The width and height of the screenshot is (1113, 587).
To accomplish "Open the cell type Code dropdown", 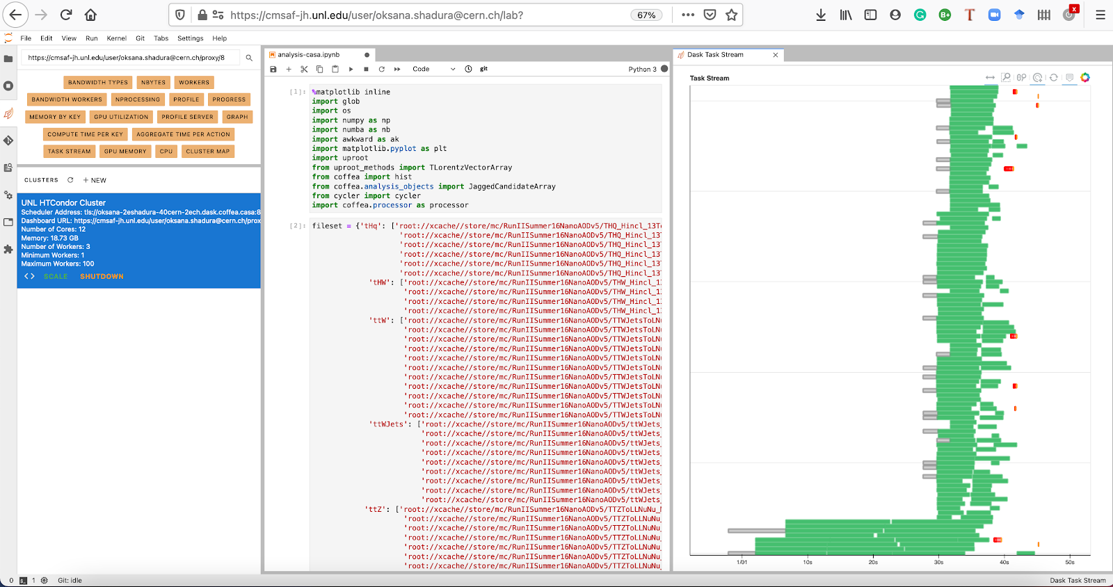I will [x=433, y=69].
